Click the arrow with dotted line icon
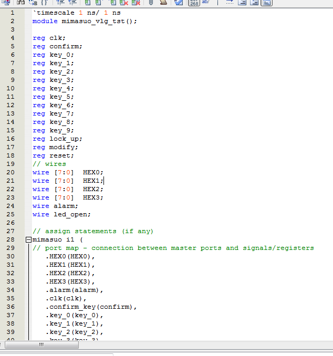The image size is (333, 356). pos(230,2)
